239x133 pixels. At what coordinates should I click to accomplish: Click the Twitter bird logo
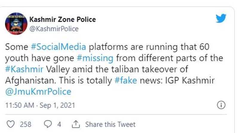221,19
